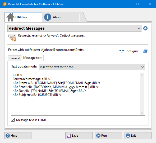This screenshot has height=143, width=156.
Task: Click the PowerShell command-line icon next to Configure
Action: pyautogui.click(x=145, y=51)
